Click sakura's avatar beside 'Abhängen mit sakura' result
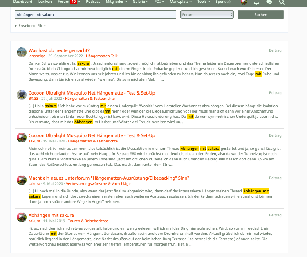The image size is (307, 257). point(22,217)
